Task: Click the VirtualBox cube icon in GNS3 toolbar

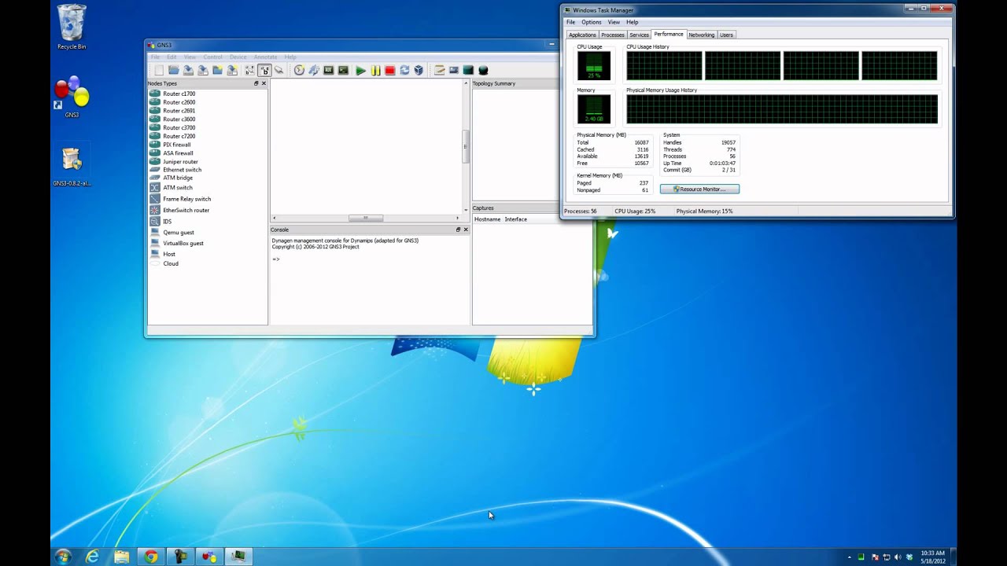Action: click(x=419, y=70)
